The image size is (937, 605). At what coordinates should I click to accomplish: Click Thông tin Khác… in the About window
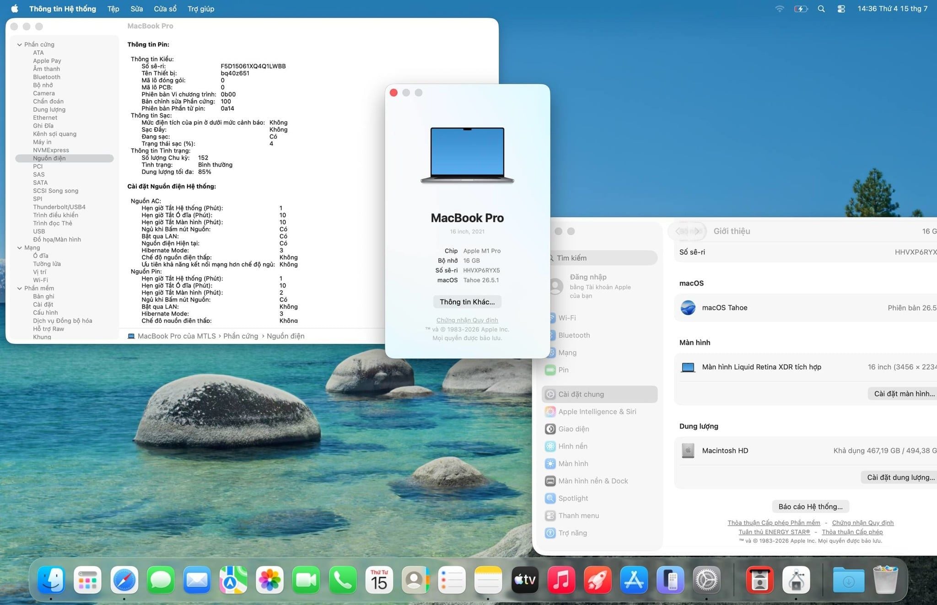467,302
